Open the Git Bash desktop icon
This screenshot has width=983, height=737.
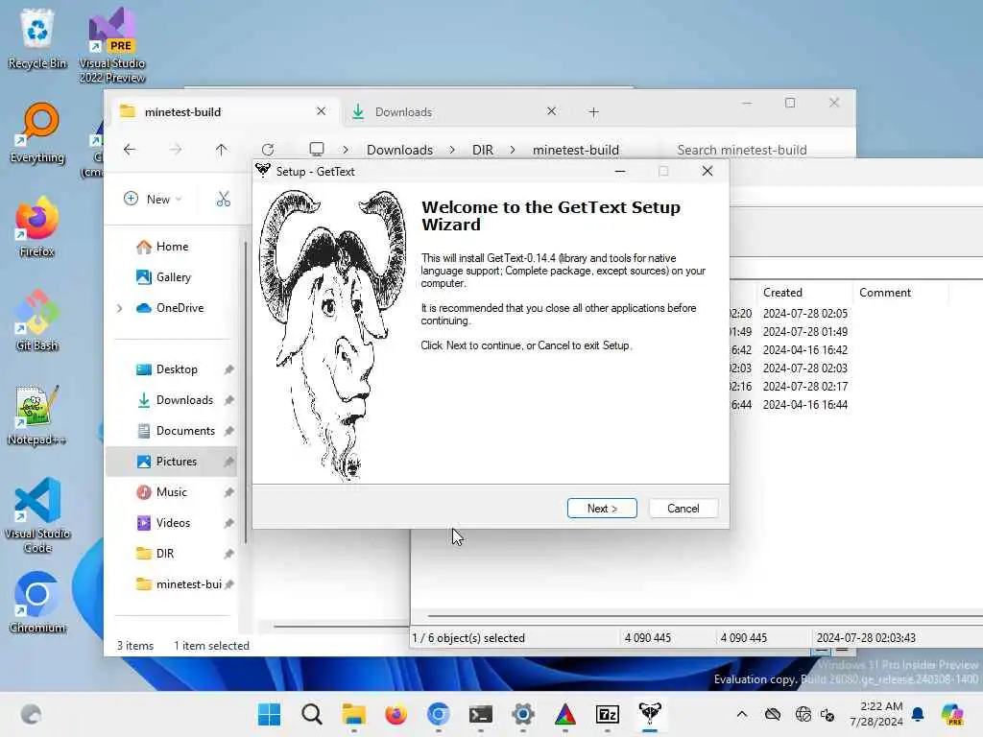pyautogui.click(x=37, y=321)
